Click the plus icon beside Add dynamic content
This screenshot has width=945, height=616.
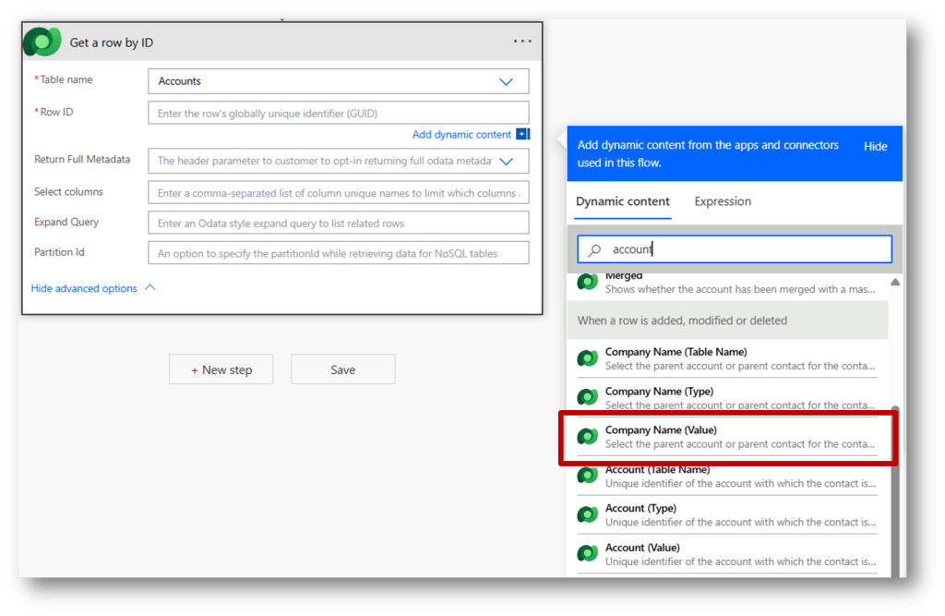[x=522, y=135]
